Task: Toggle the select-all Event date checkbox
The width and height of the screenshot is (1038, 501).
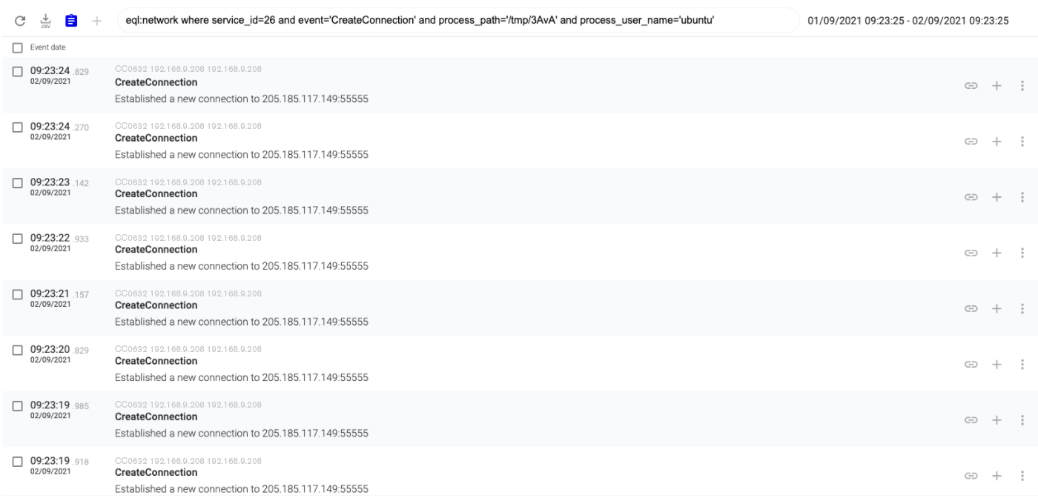Action: coord(18,47)
